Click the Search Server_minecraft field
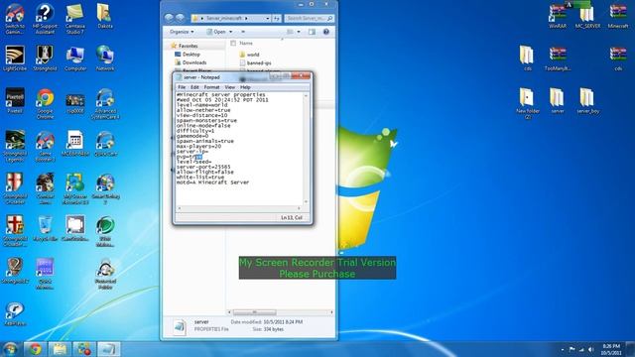The height and width of the screenshot is (357, 635). [309, 18]
